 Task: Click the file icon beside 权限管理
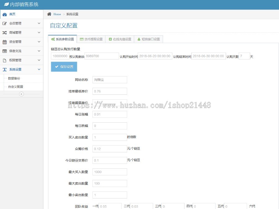point(5,60)
